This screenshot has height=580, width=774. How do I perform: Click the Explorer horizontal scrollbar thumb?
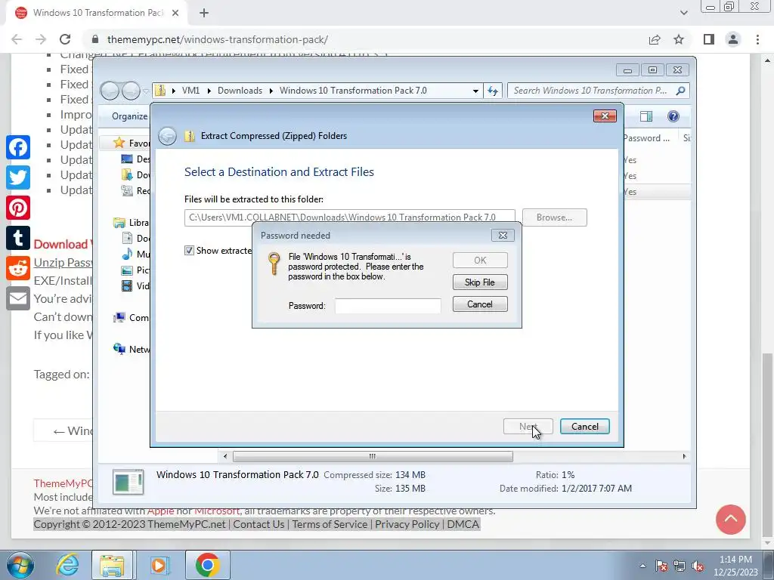(x=373, y=457)
